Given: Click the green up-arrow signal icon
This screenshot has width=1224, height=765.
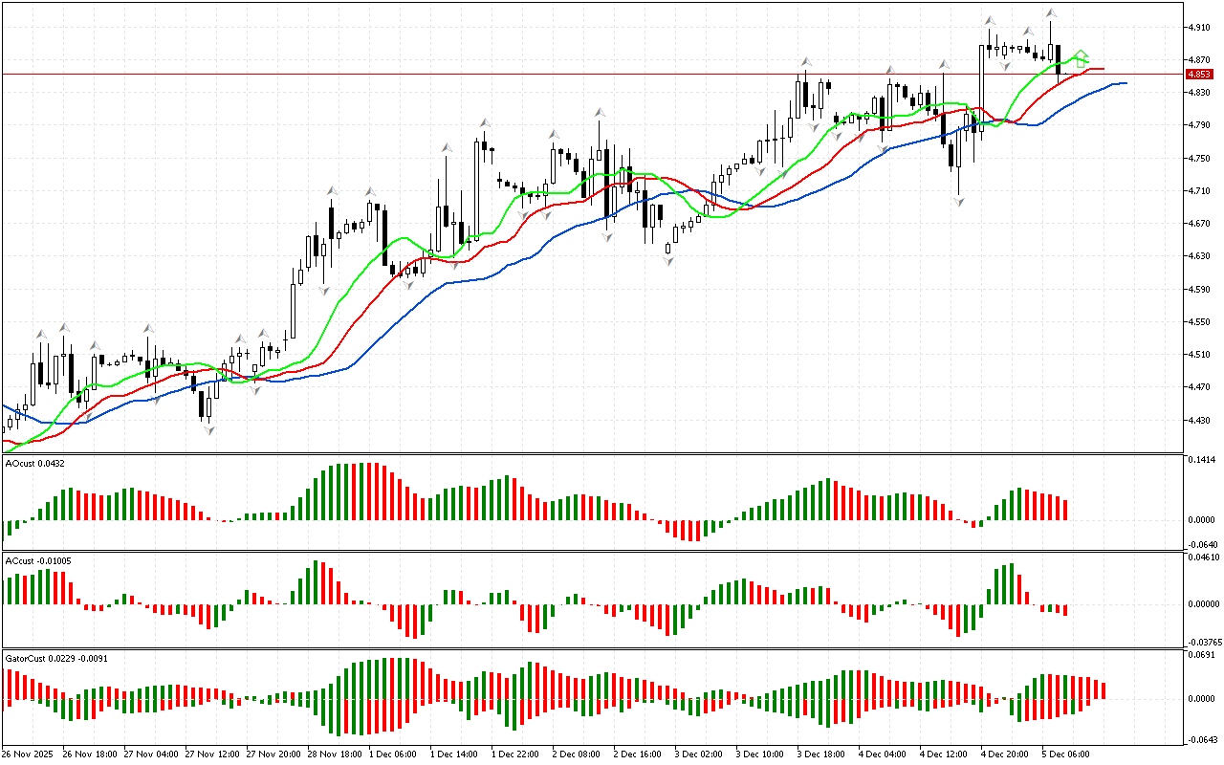Looking at the screenshot, I should pyautogui.click(x=1081, y=58).
